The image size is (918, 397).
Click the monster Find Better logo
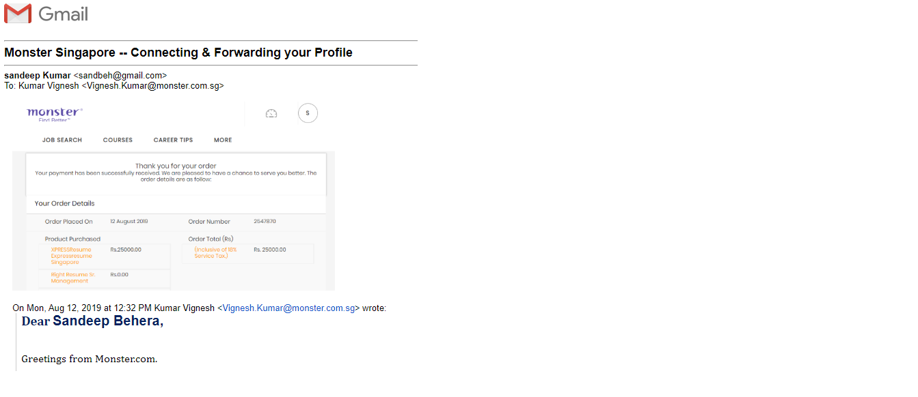[x=55, y=114]
